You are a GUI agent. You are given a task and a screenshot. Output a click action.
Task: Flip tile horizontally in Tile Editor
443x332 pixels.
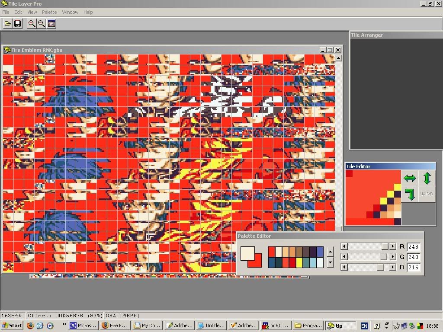(410, 178)
